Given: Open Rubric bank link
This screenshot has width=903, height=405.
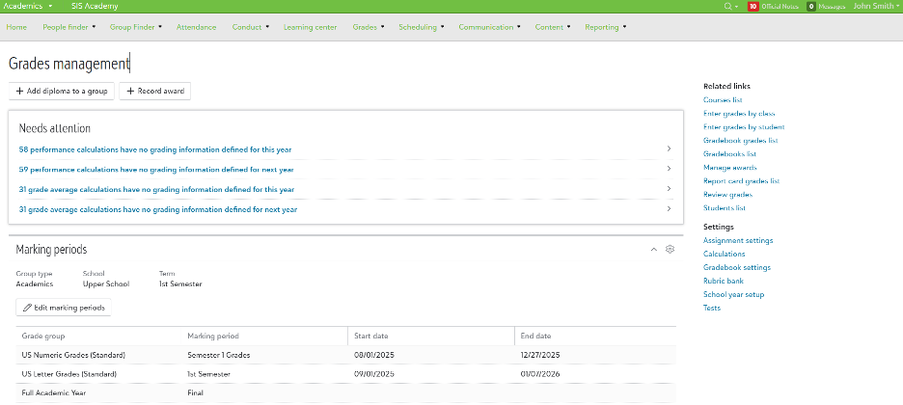Looking at the screenshot, I should click(724, 281).
